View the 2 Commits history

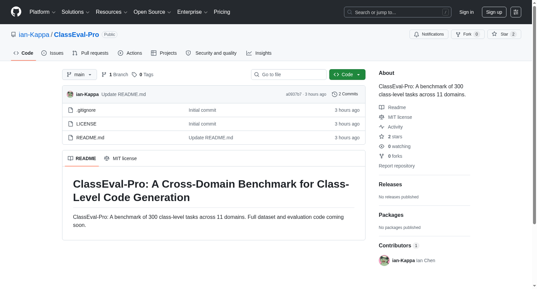tap(345, 94)
